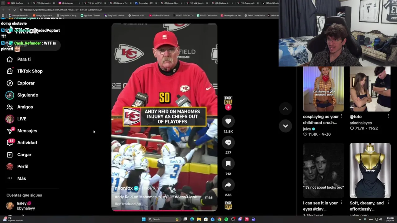
Task: Open the Paletools bookmark
Action: 137,15
